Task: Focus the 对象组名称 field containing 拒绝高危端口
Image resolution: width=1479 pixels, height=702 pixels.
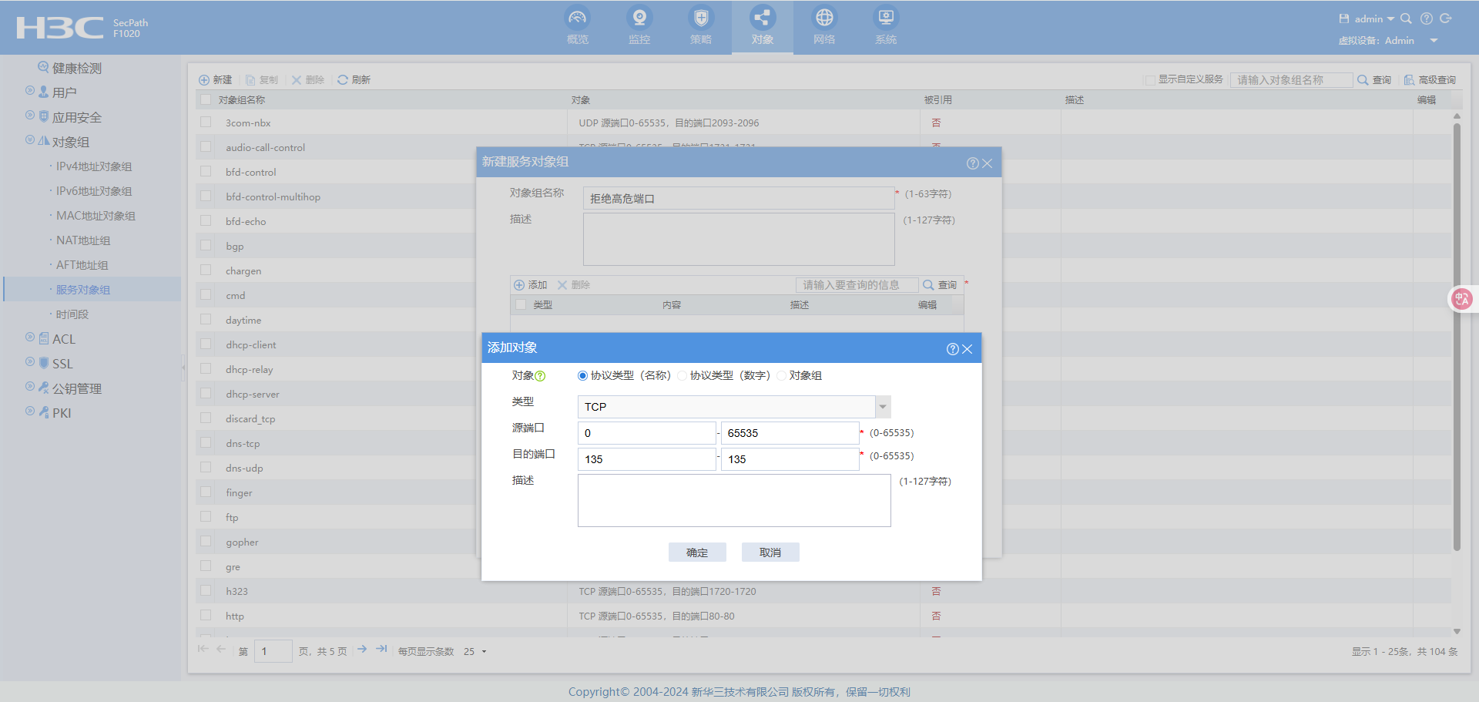Action: click(739, 198)
